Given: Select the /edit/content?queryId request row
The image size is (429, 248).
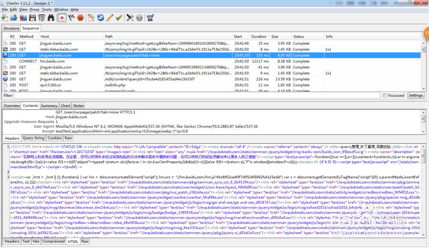Looking at the screenshot, I should pos(211,79).
